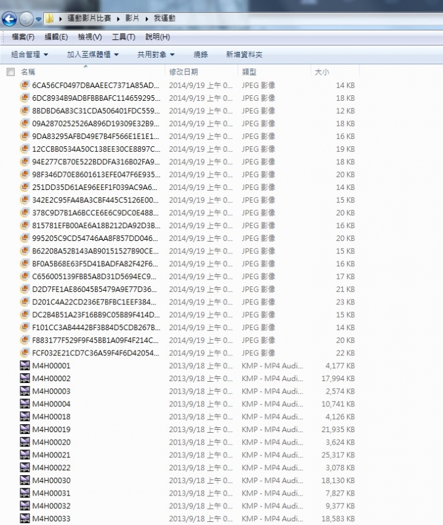
Task: Select the M4H00032 video file name
Action: (x=51, y=506)
